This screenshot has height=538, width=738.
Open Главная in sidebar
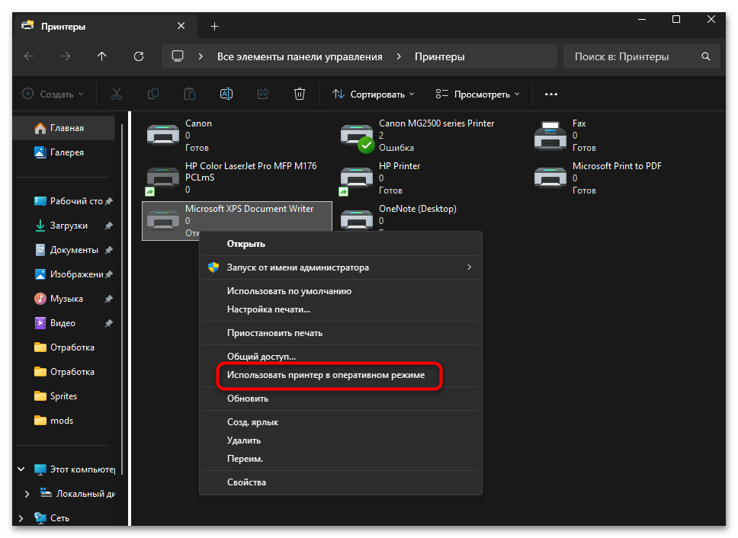(64, 128)
